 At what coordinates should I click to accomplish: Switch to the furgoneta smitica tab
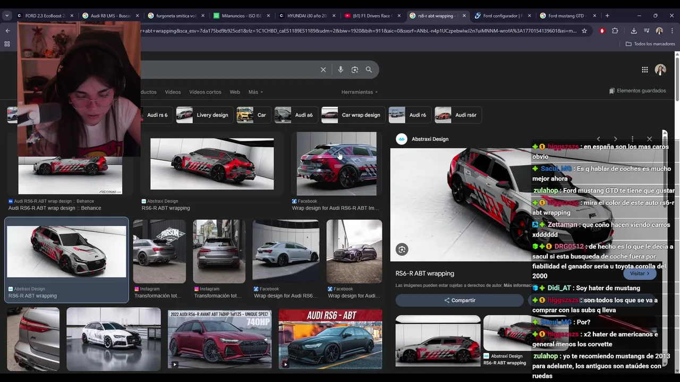[x=176, y=16]
